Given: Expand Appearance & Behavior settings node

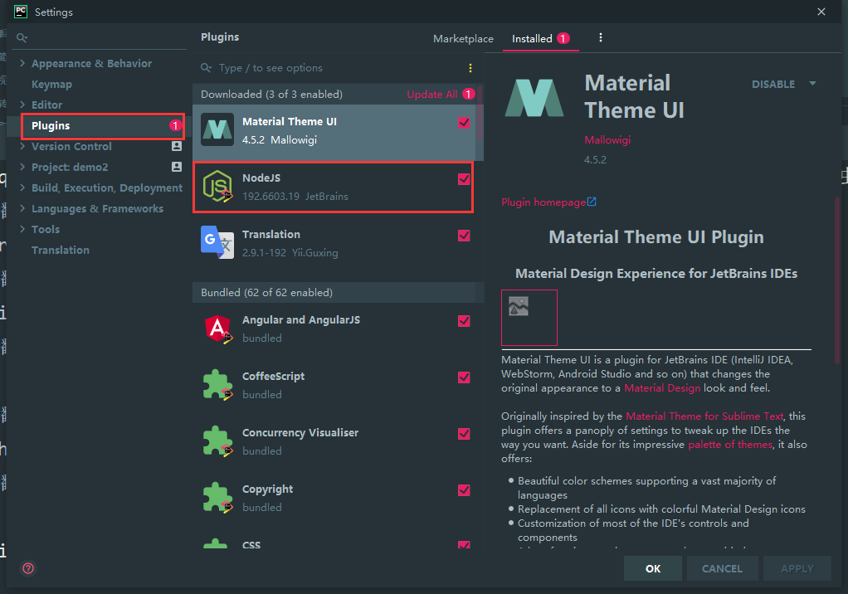Looking at the screenshot, I should coord(22,63).
